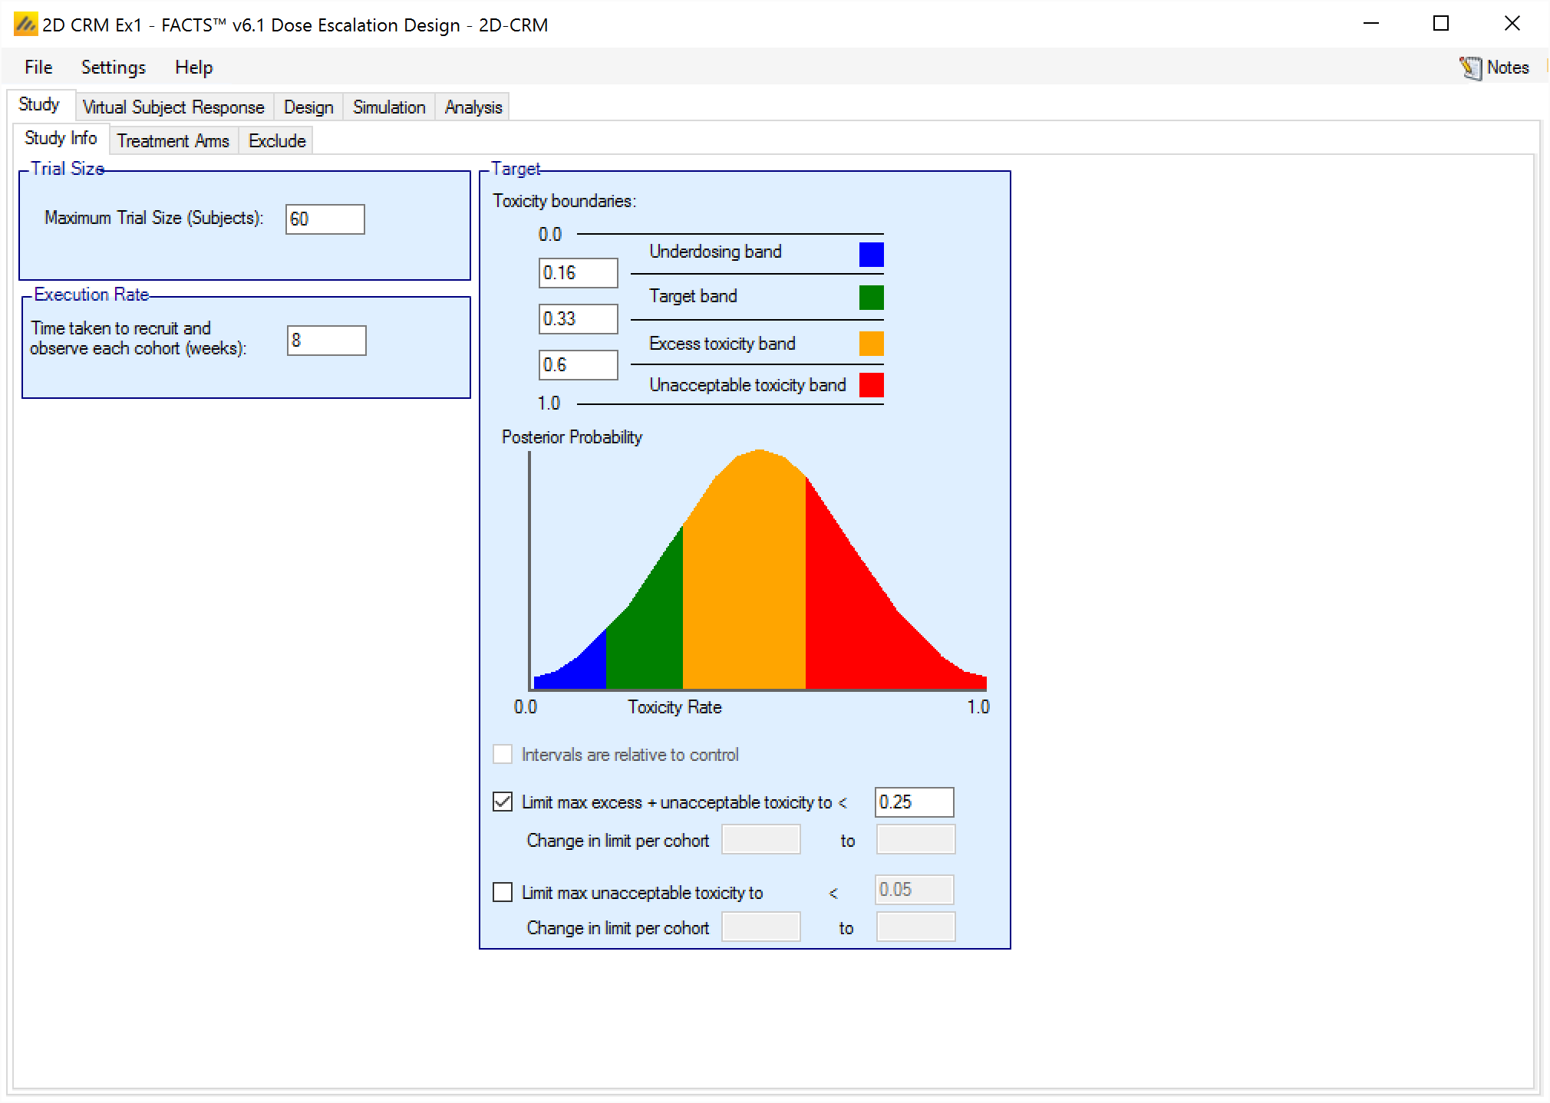Click the Maximum Trial Size input field

point(325,219)
